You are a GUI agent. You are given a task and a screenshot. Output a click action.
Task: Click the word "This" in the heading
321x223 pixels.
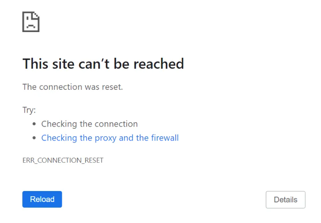(35, 64)
